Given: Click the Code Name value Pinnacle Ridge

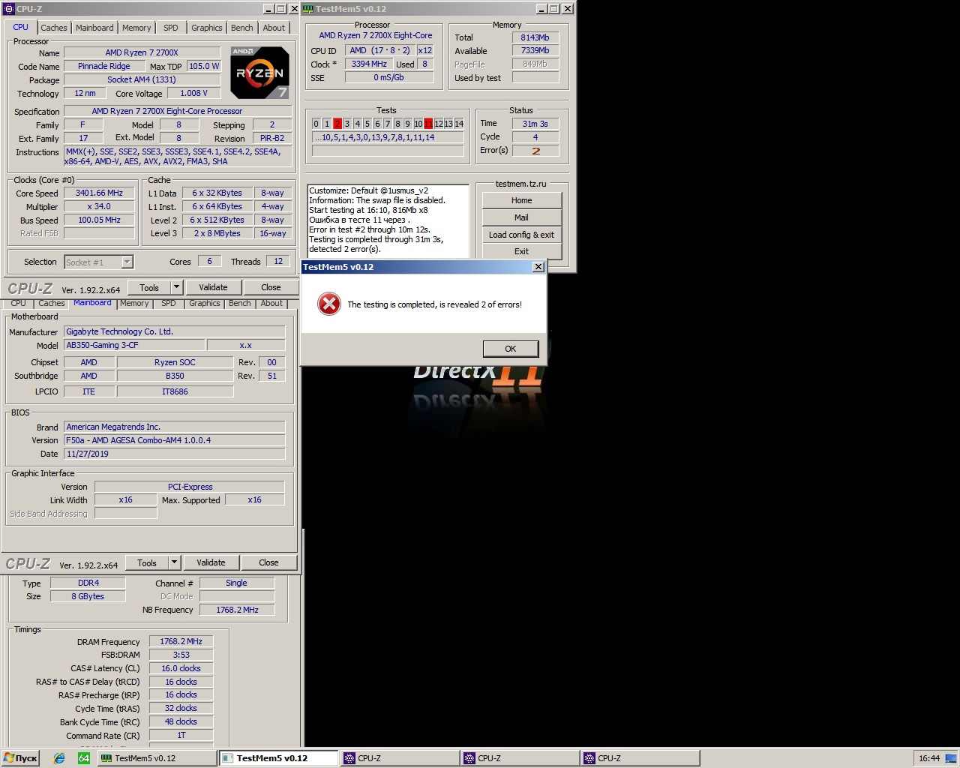Looking at the screenshot, I should 104,66.
